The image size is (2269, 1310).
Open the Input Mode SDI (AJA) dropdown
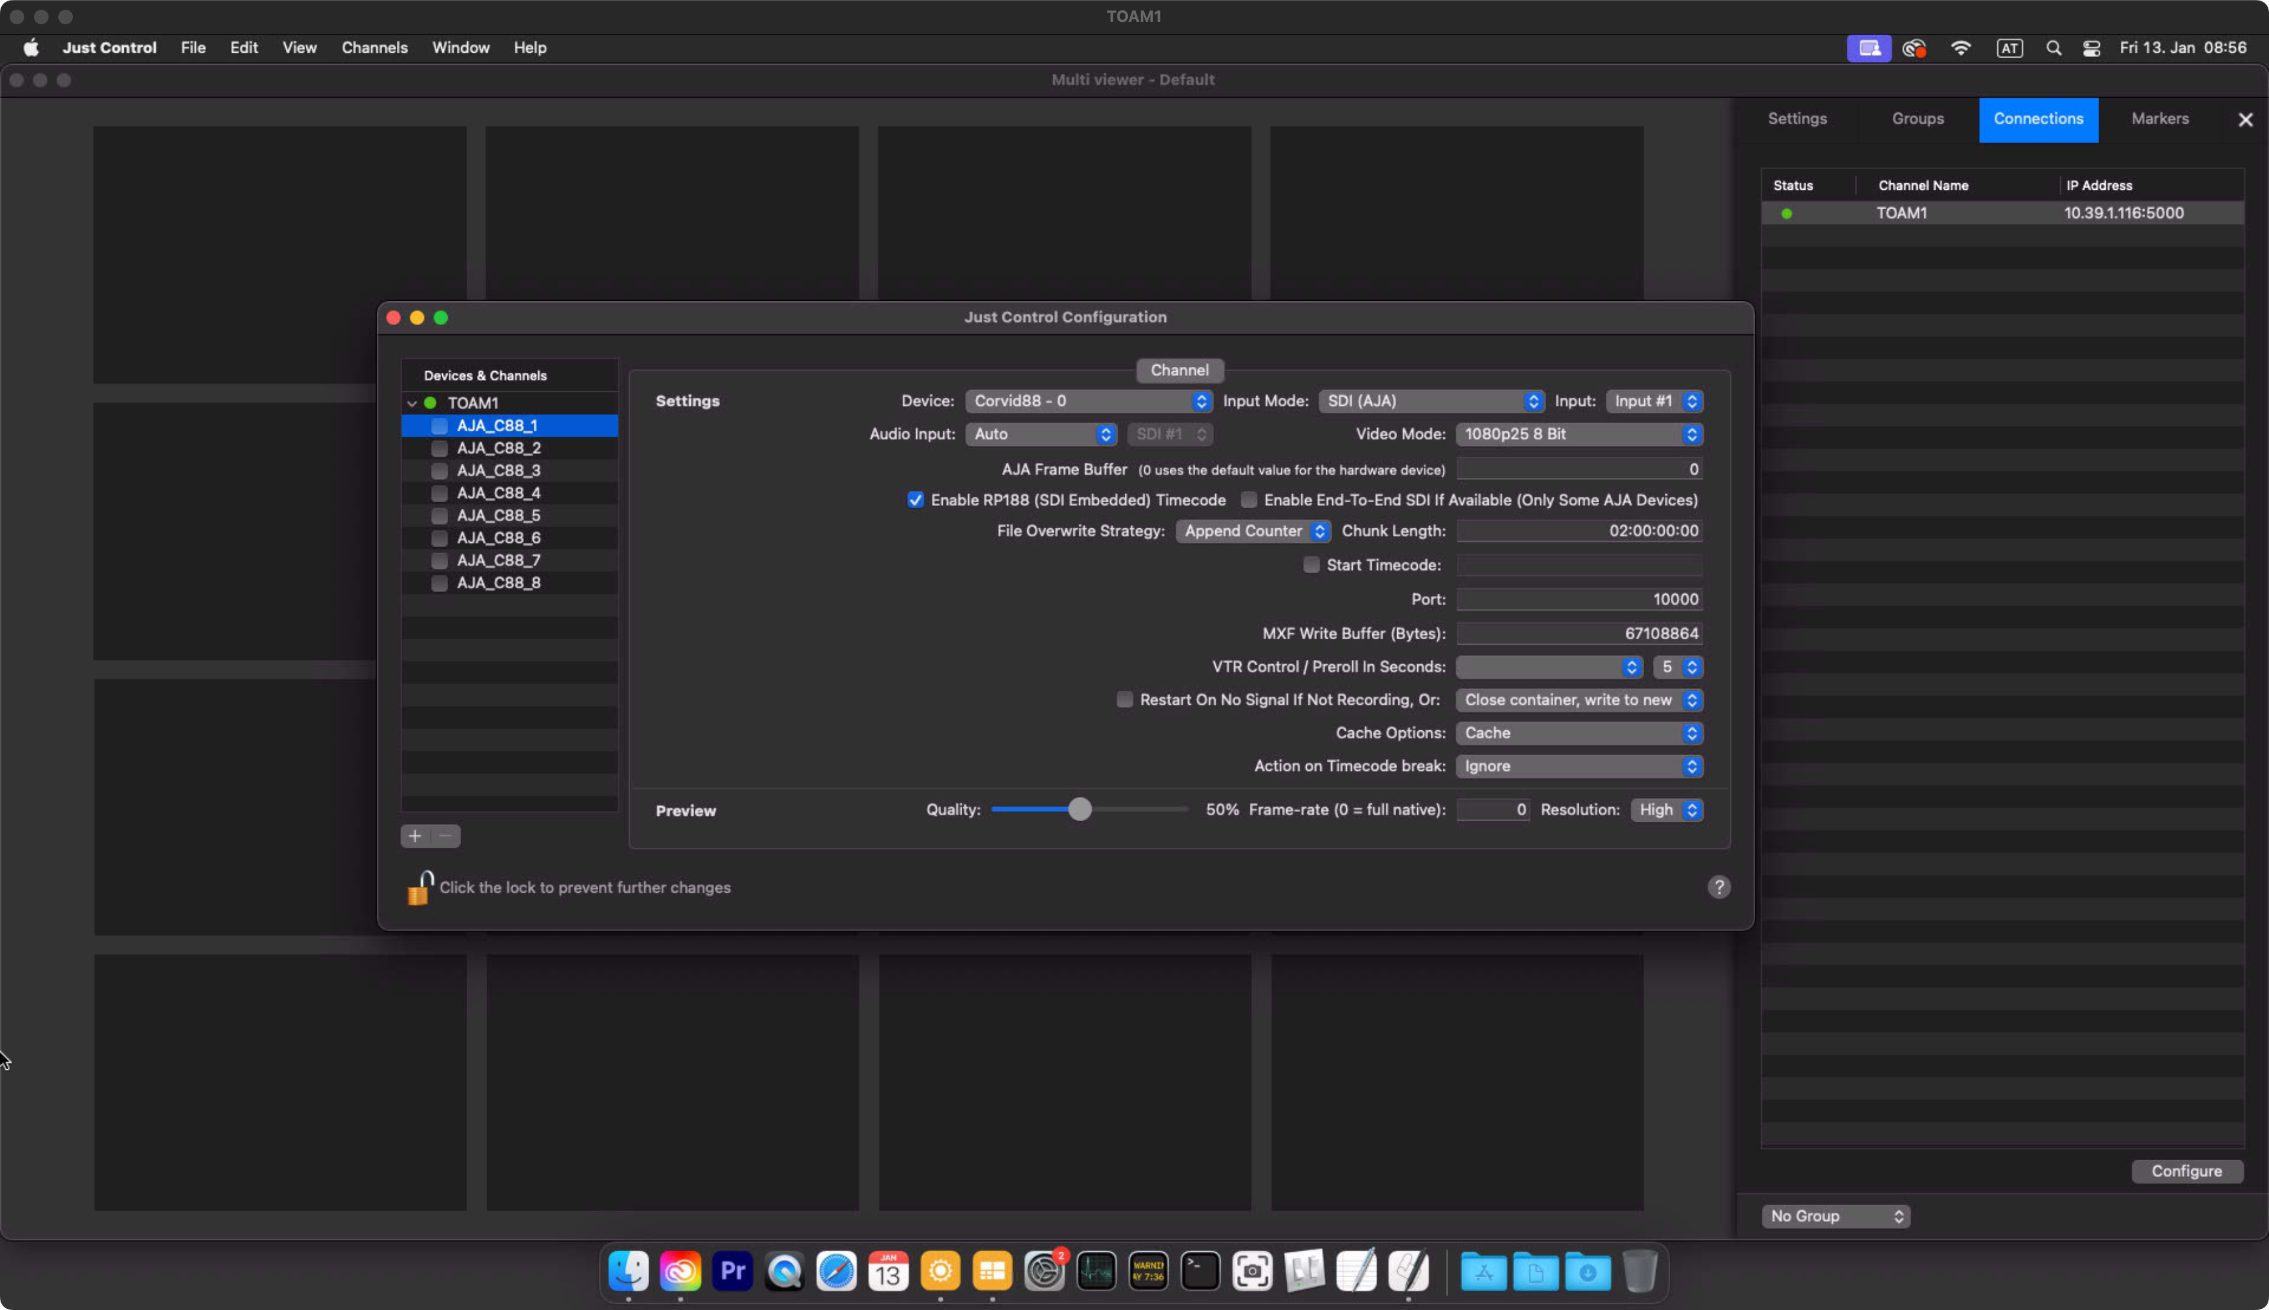point(1431,401)
